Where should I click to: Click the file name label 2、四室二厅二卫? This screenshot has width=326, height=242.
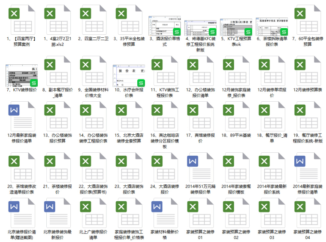click(x=93, y=39)
